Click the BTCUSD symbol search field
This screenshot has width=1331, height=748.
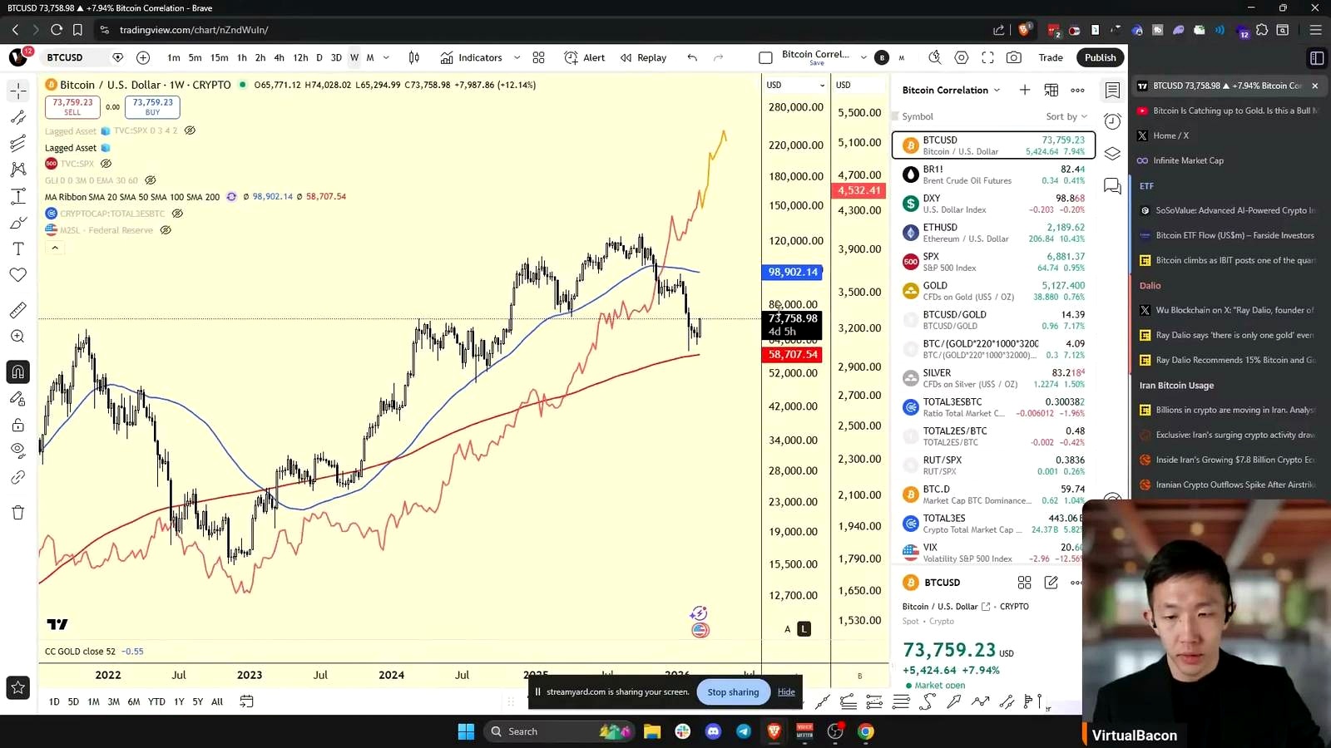(x=73, y=57)
